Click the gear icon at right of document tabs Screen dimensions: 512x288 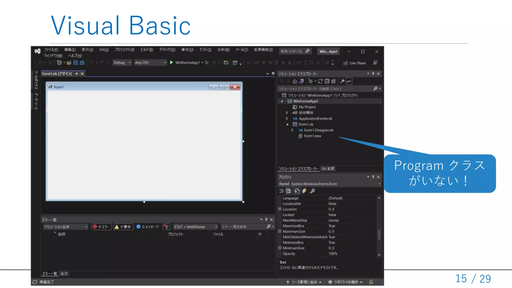[273, 73]
